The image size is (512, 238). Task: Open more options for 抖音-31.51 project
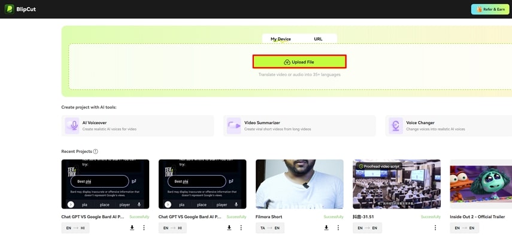[435, 228]
